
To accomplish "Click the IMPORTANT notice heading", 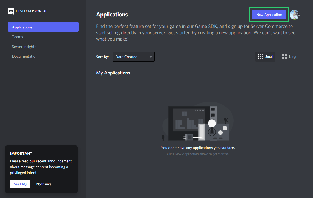I will click(21, 153).
